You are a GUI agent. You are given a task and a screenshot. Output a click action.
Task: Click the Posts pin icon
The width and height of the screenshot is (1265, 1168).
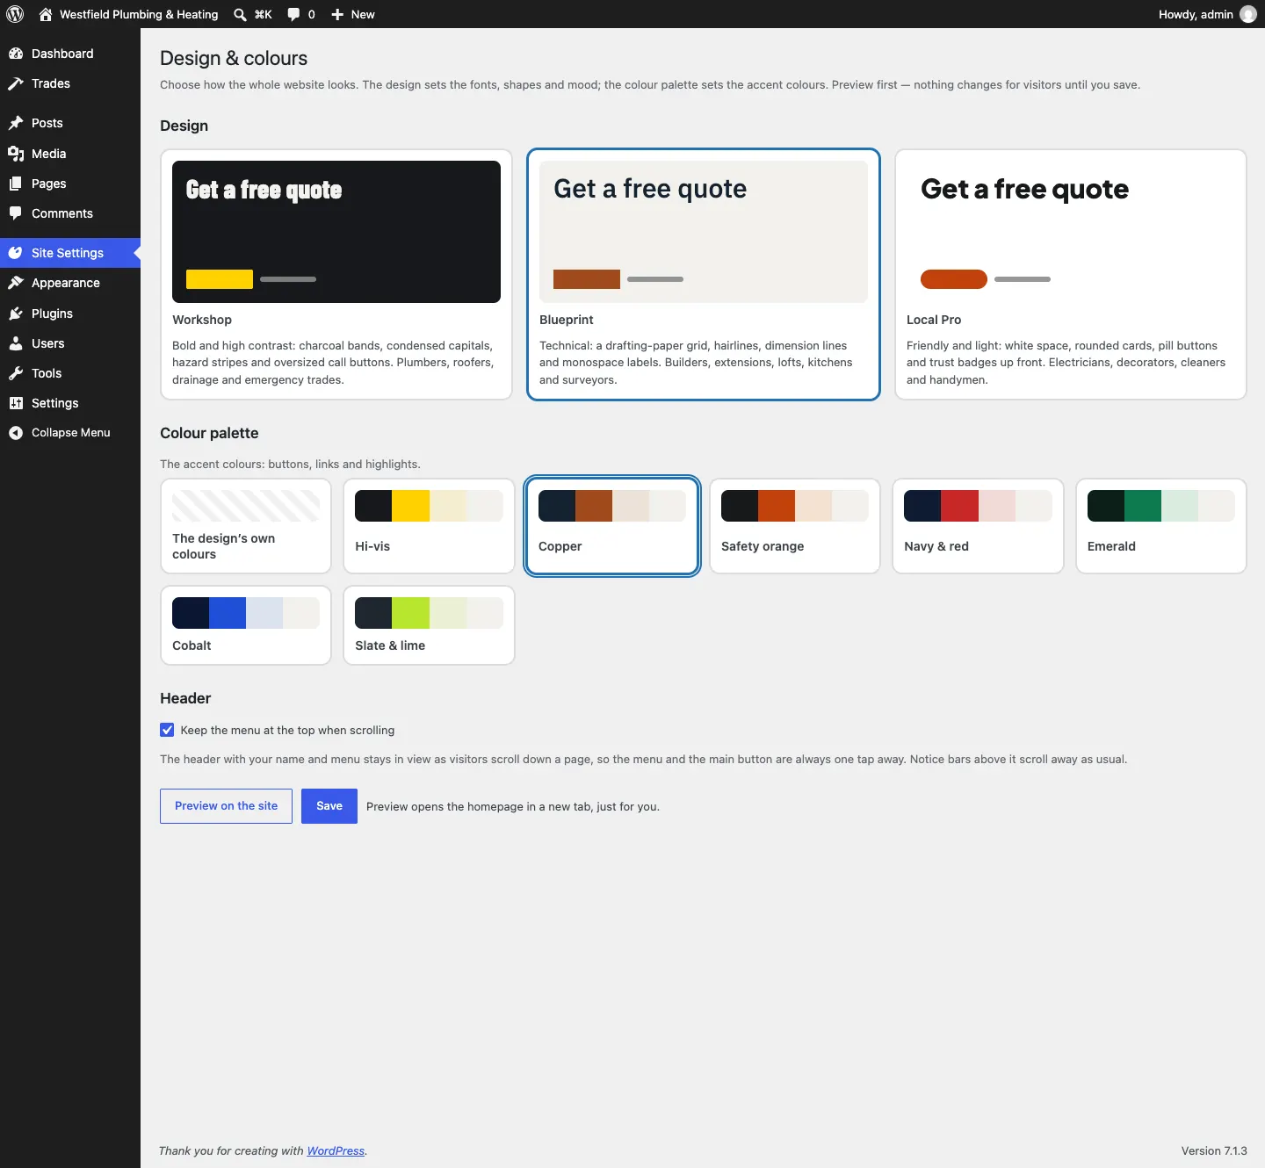click(x=15, y=123)
